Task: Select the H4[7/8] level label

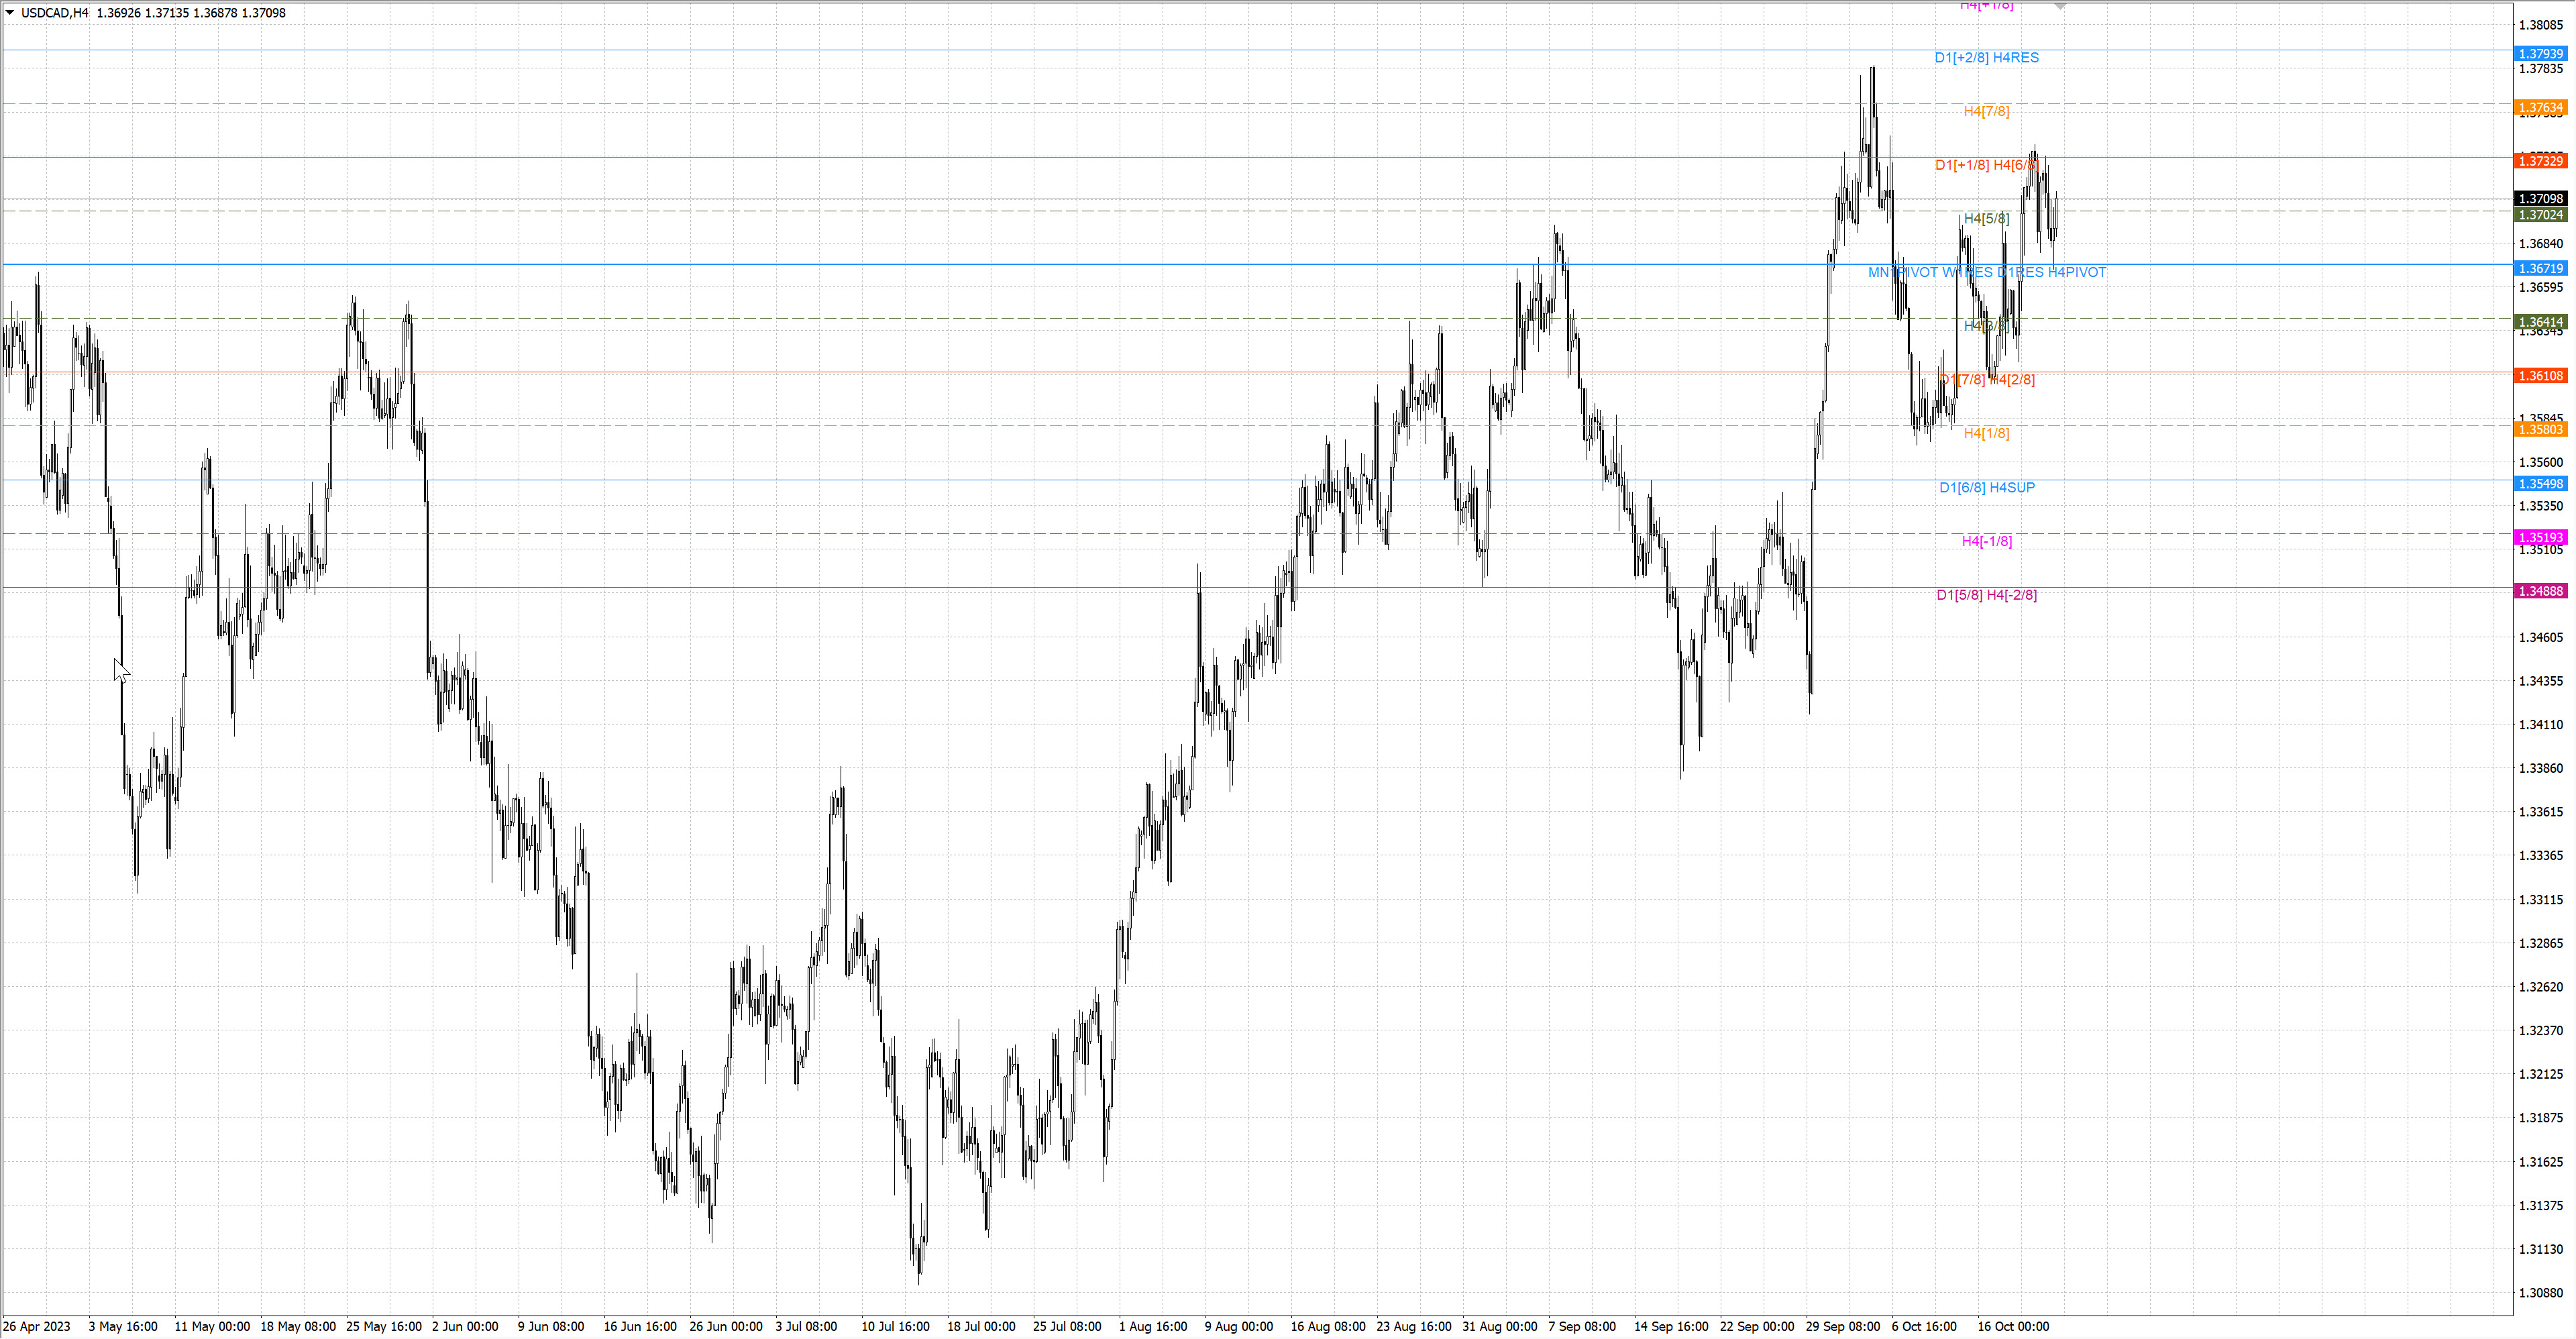Action: (1986, 111)
